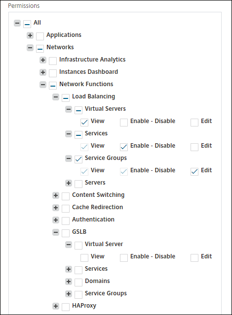Check Edit under GSLB Virtual Server
The height and width of the screenshot is (315, 232).
194,258
